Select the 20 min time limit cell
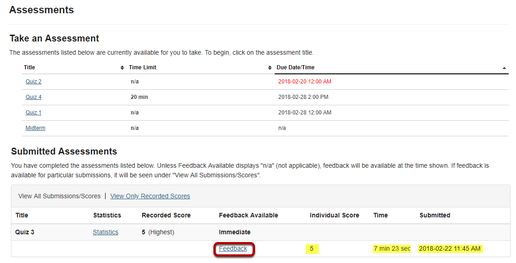This screenshot has width=516, height=263. coord(139,97)
